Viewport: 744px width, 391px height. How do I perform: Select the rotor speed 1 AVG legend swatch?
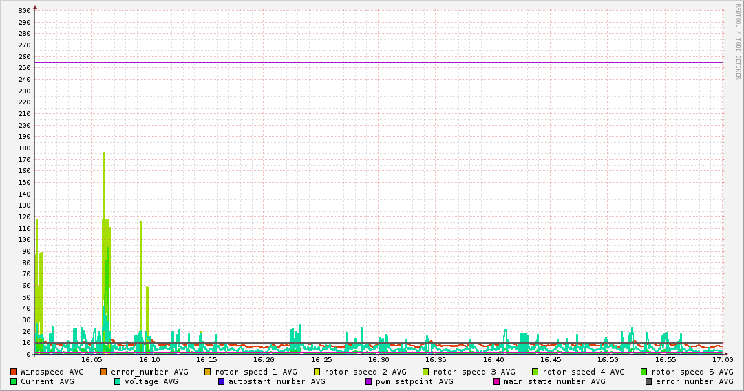point(208,372)
